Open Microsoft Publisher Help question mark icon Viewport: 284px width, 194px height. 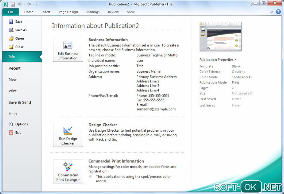278,12
